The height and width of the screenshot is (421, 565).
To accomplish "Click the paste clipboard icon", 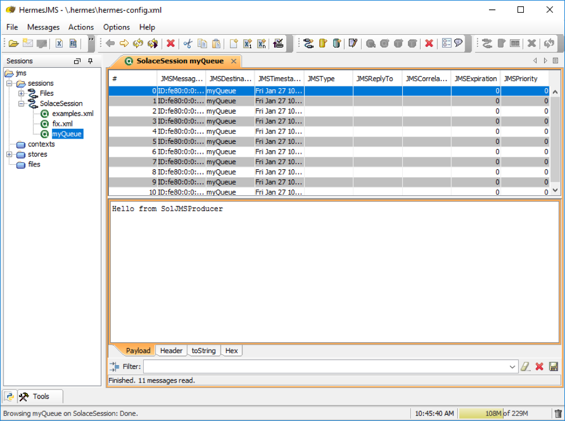I will (216, 43).
